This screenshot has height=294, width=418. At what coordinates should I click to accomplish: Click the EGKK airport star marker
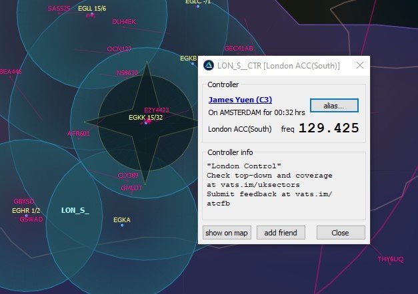click(145, 122)
